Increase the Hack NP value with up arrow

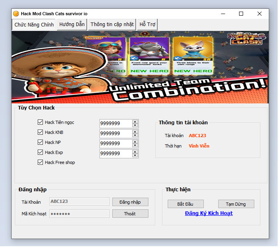[x=135, y=142]
